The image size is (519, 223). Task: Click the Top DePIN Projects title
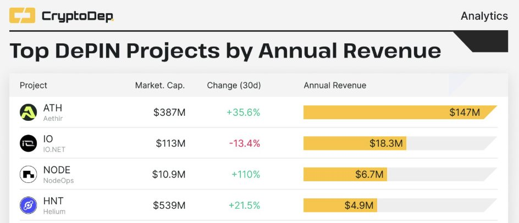coord(225,51)
